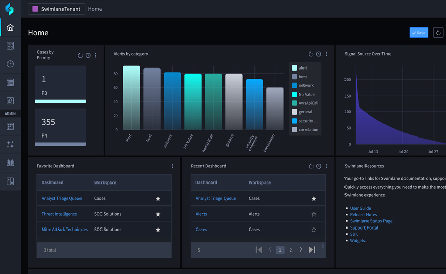
Task: Go to first page of Recent Dashboard
Action: [259, 249]
